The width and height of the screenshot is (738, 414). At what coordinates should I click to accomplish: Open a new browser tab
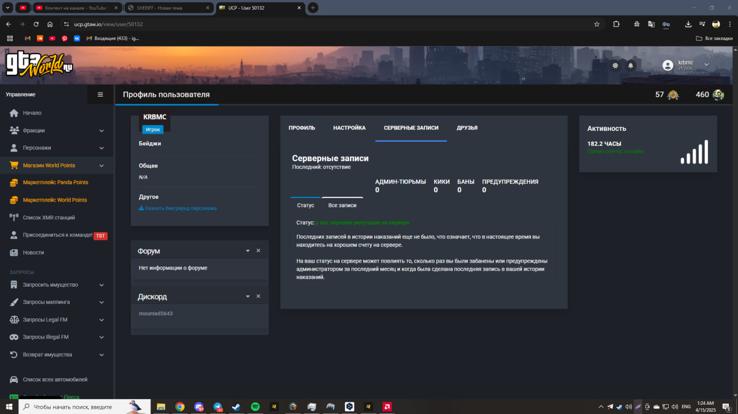point(313,7)
